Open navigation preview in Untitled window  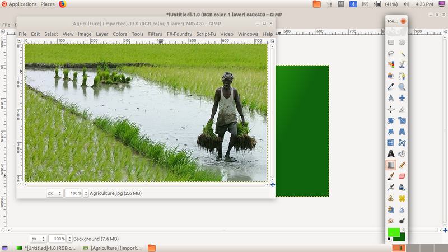click(x=445, y=230)
